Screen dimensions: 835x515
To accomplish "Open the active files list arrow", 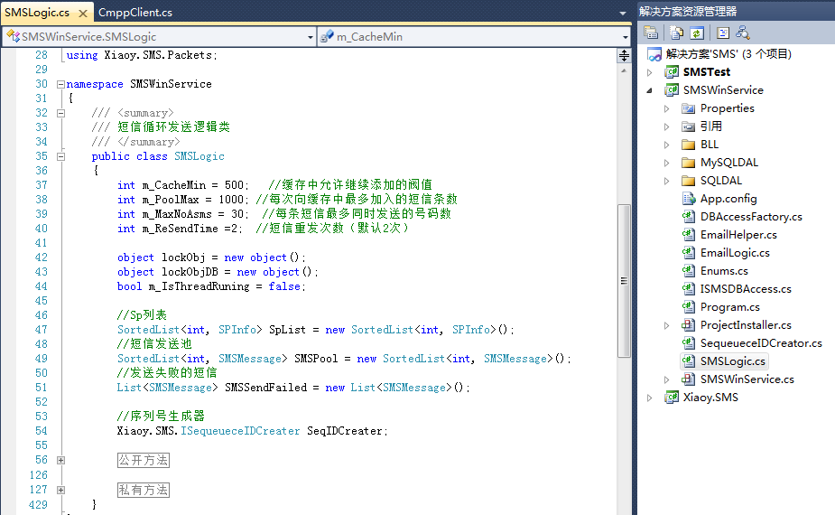I will click(623, 13).
